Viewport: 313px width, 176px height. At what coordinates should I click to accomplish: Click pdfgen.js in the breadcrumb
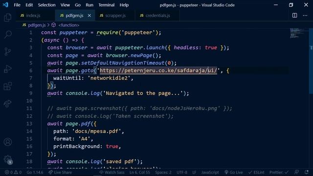point(37,25)
